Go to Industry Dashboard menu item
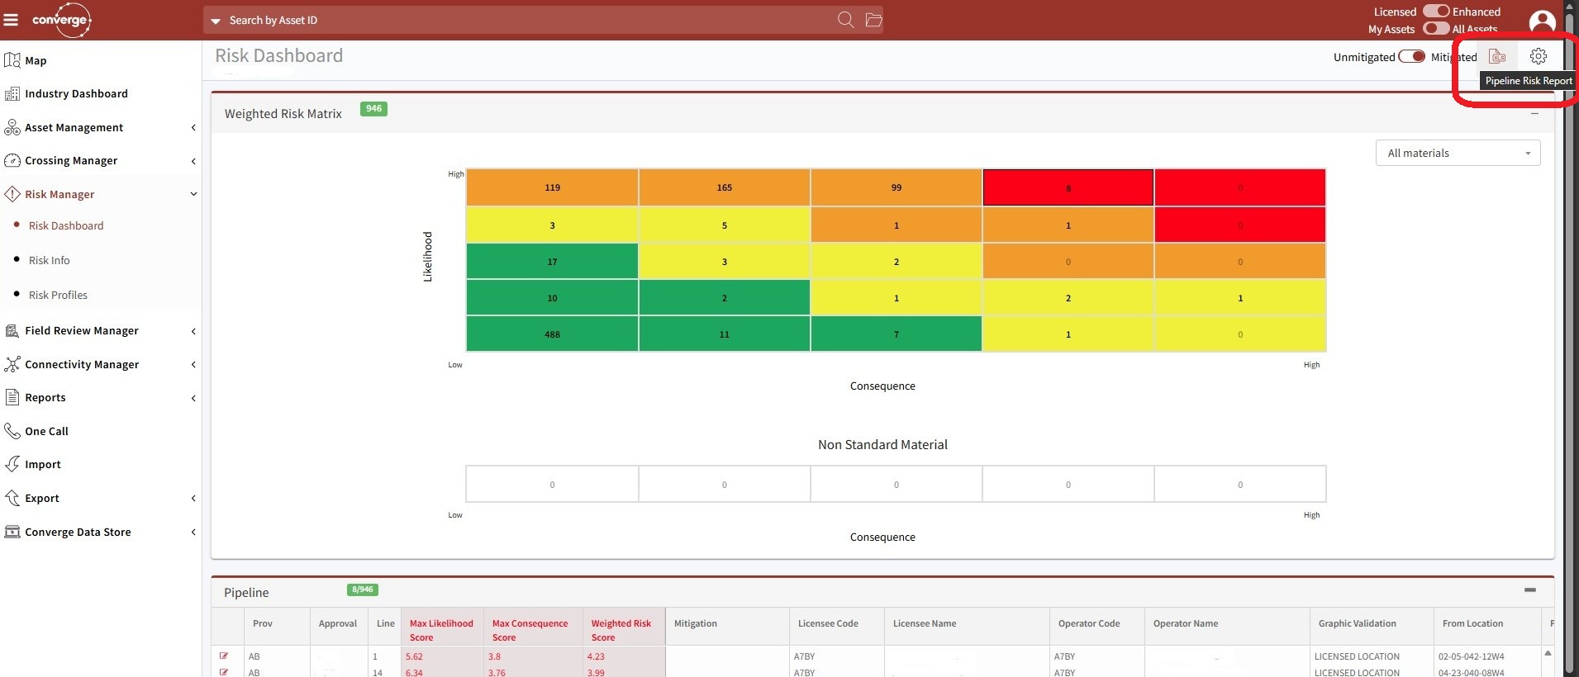This screenshot has height=677, width=1579. pyautogui.click(x=76, y=94)
